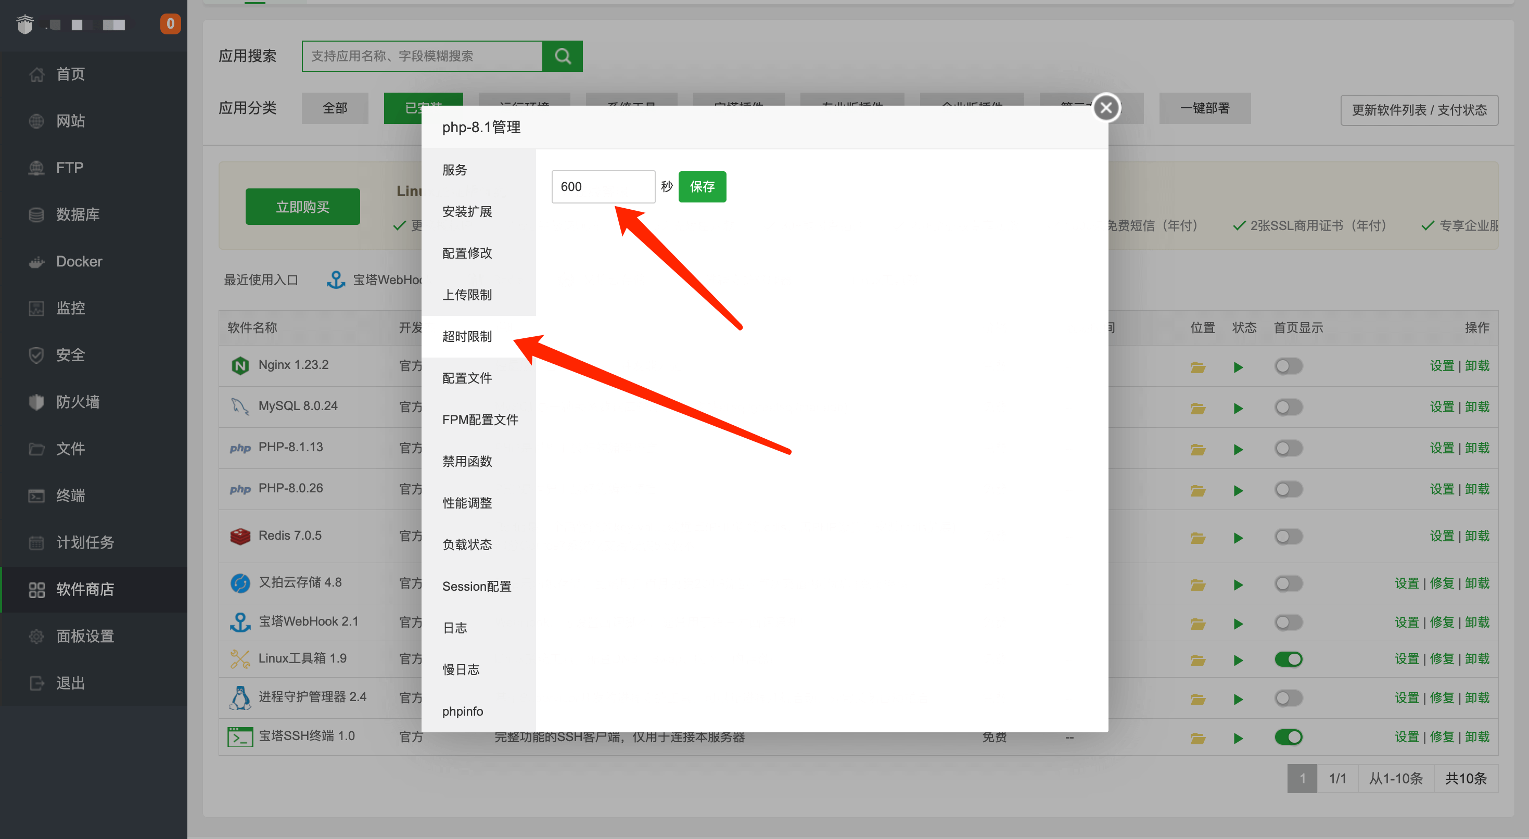
Task: Toggle homepage display for Nginx
Action: click(x=1288, y=366)
